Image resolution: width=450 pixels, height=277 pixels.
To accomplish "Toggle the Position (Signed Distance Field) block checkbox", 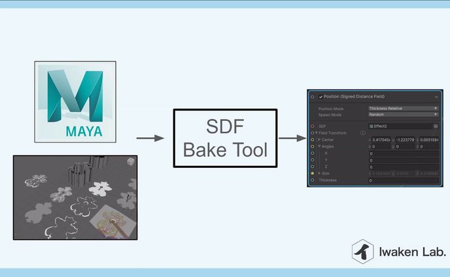I will click(x=320, y=97).
